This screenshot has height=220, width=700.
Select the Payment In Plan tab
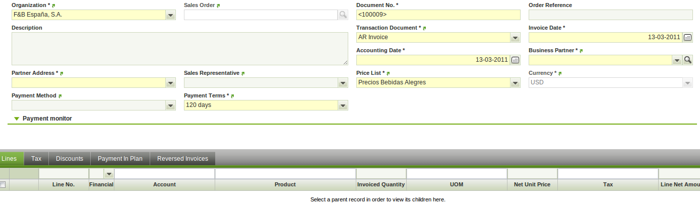pyautogui.click(x=120, y=159)
